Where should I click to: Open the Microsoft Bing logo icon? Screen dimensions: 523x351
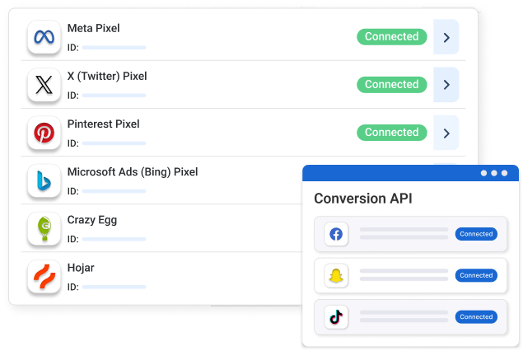(x=44, y=180)
